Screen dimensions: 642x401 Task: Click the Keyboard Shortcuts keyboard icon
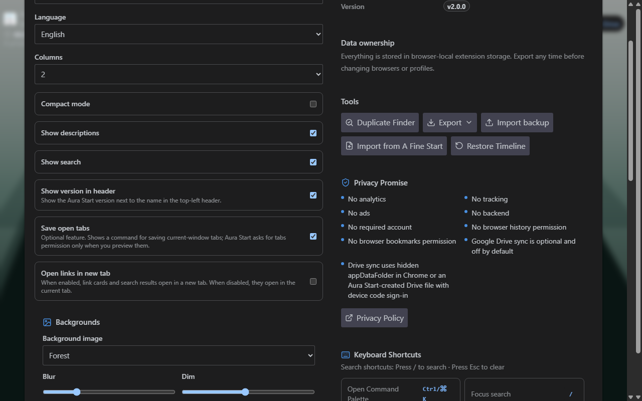pyautogui.click(x=345, y=354)
